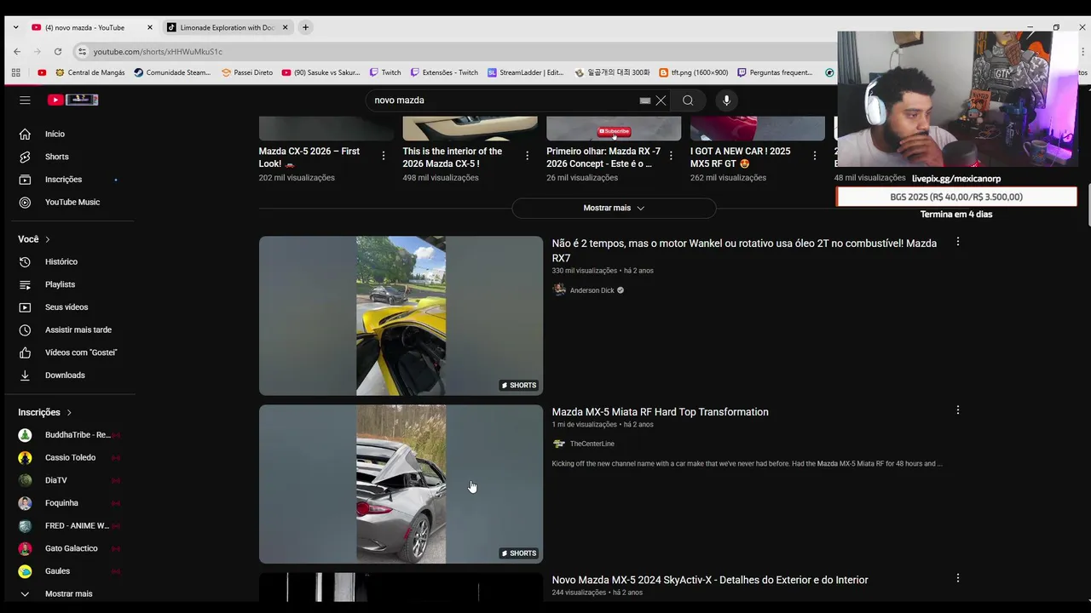The height and width of the screenshot is (613, 1091).
Task: Open options menu for Mazda RX7 Wankel video
Action: pyautogui.click(x=958, y=242)
